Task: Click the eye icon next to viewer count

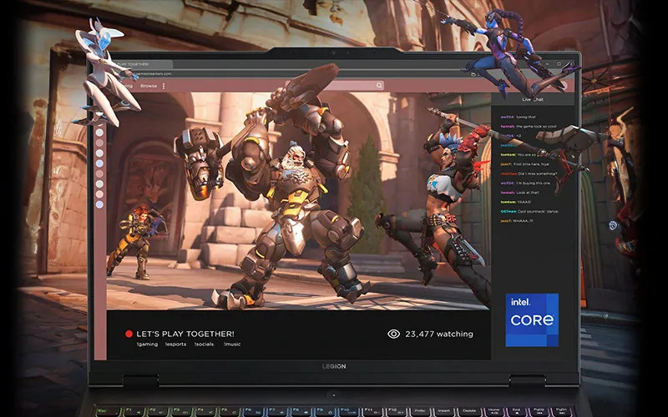Action: 394,334
